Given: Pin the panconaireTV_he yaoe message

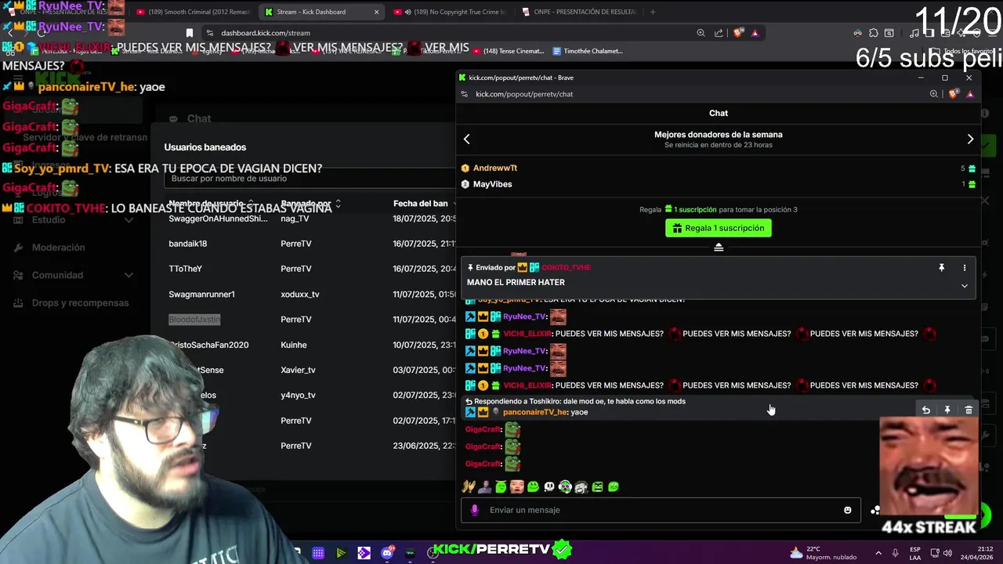Looking at the screenshot, I should coord(947,410).
